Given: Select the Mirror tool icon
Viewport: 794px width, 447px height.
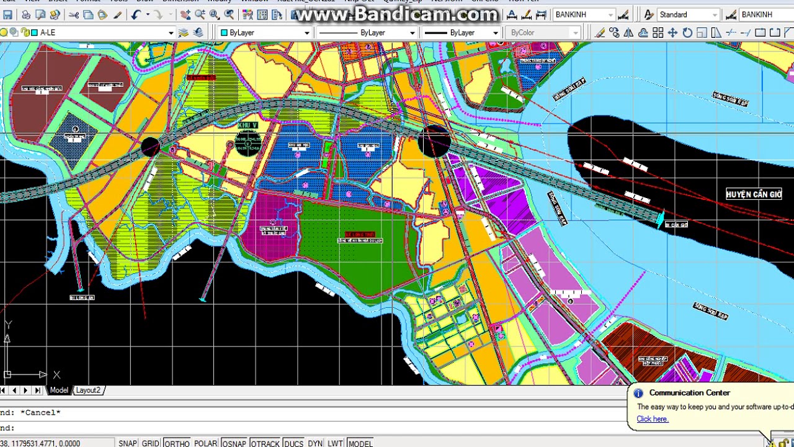Looking at the screenshot, I should [628, 33].
